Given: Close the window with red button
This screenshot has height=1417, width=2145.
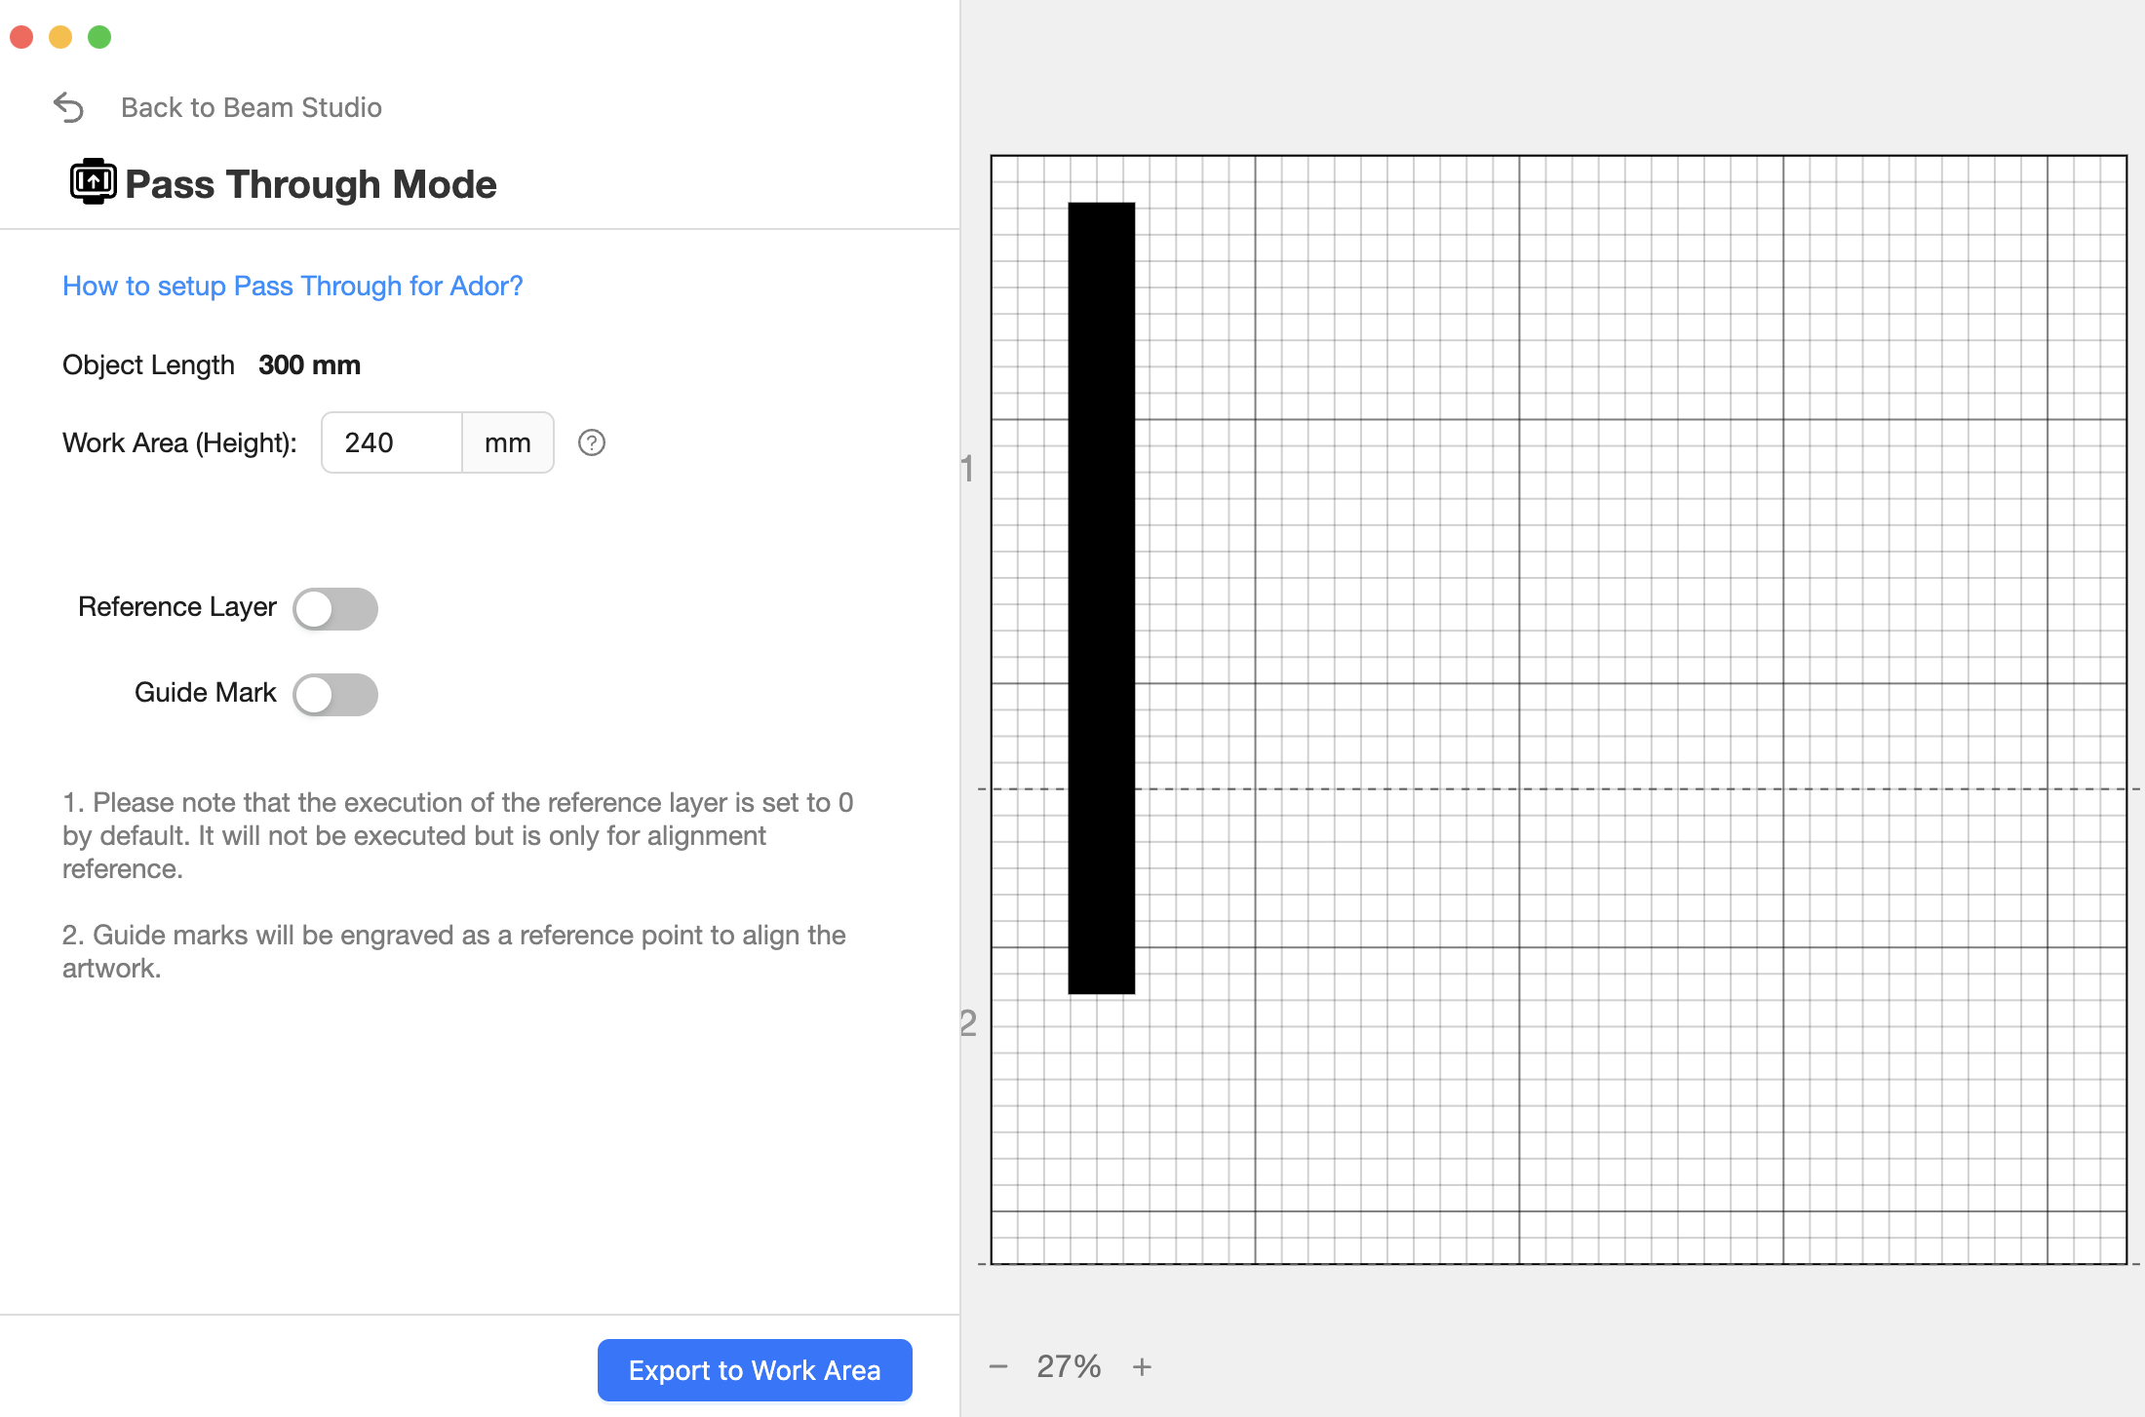Looking at the screenshot, I should click(x=21, y=37).
